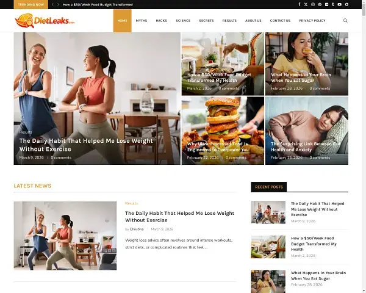366x293 pixels.
Task: Open the Tumblr social icon
Action: 333,4
